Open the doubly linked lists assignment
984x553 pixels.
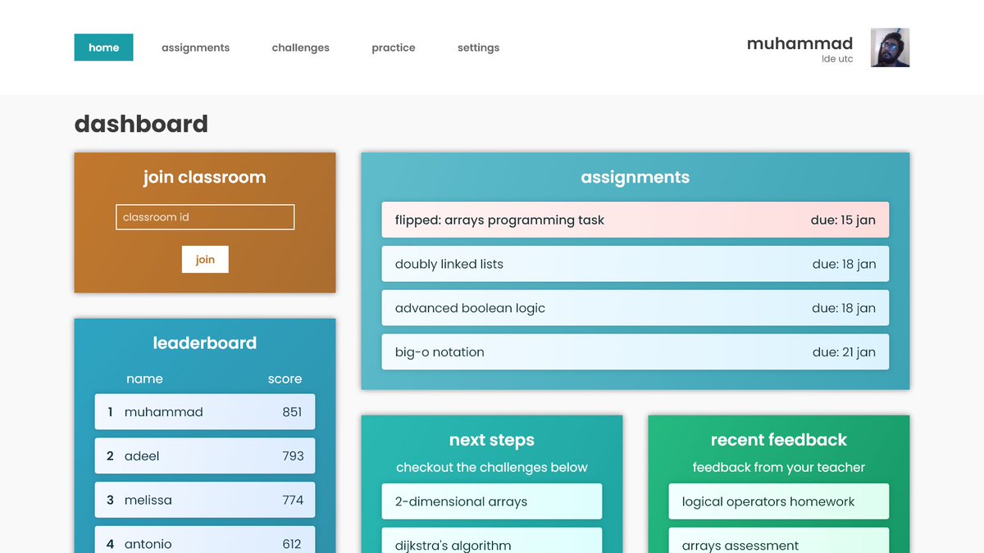[635, 264]
